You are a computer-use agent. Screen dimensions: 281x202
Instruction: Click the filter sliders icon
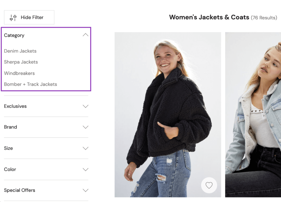[13, 17]
